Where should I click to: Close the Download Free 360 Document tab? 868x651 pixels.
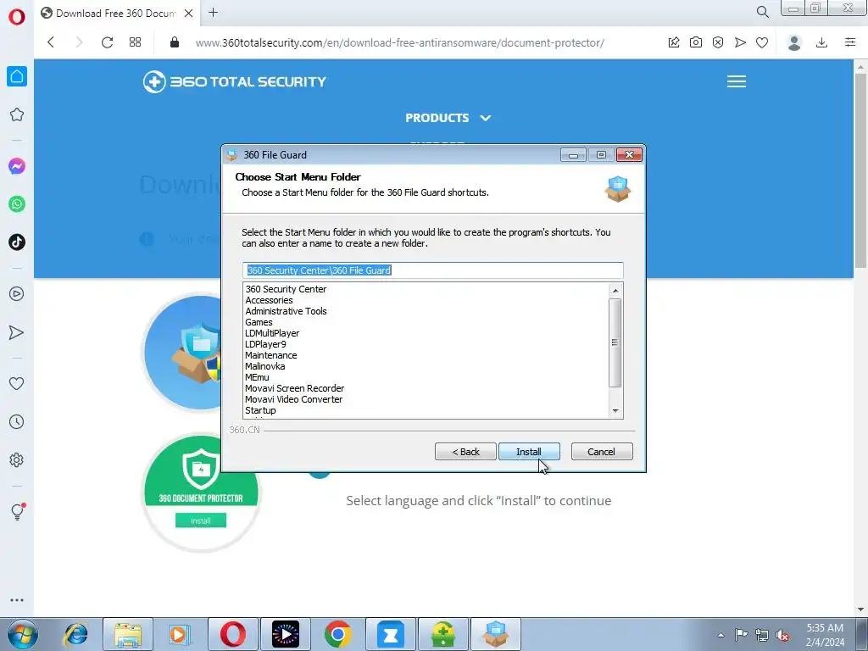click(189, 14)
